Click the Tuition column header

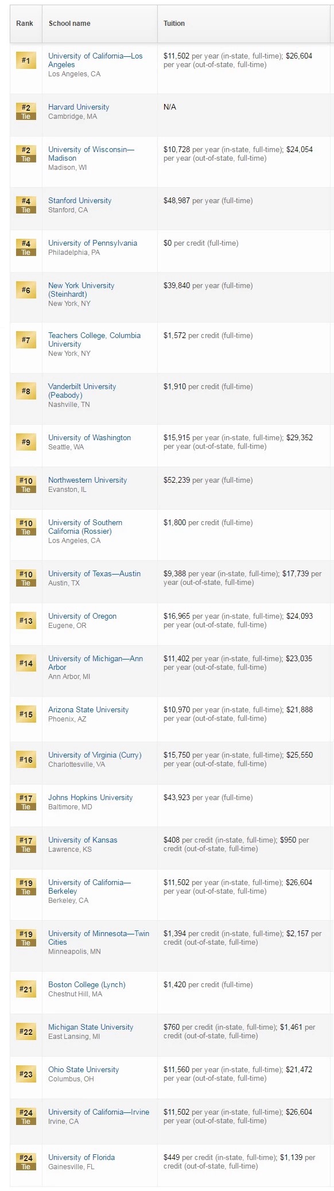point(174,24)
